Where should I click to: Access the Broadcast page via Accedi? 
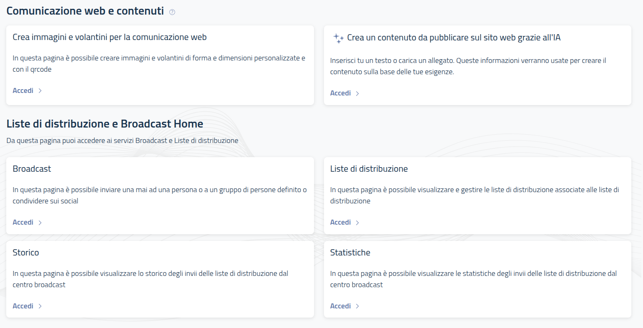pos(23,222)
